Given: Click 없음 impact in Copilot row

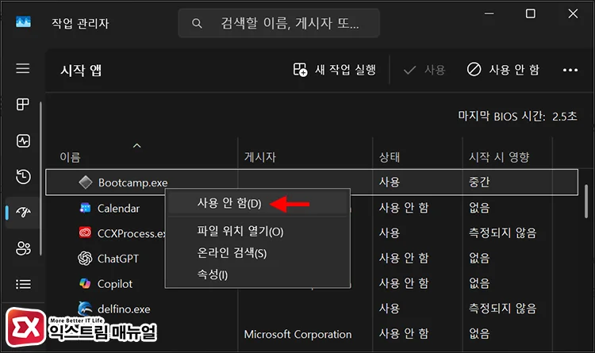Looking at the screenshot, I should click(x=479, y=283).
